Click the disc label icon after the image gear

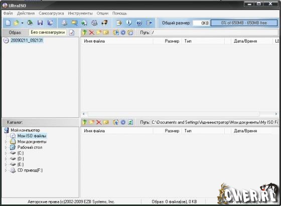(x=130, y=33)
